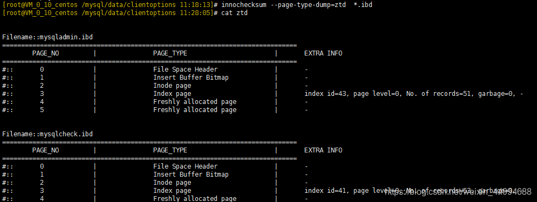Click the 'index id=43' extra info line
537x202 pixels.
coord(414,94)
